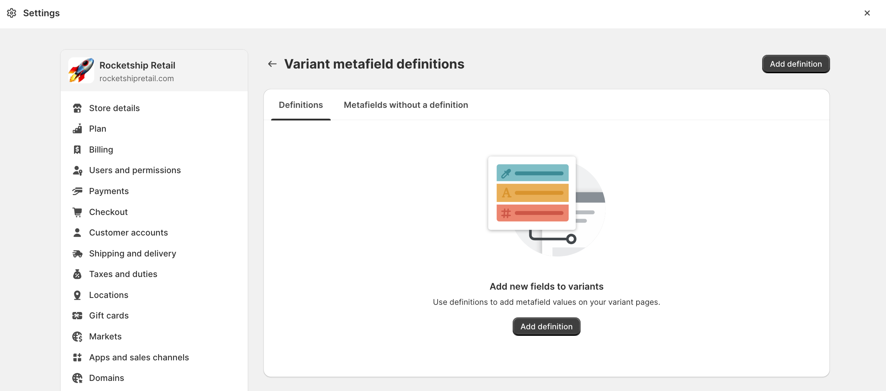This screenshot has width=886, height=391.
Task: Click the Rocketship Retail store logo
Action: [81, 70]
